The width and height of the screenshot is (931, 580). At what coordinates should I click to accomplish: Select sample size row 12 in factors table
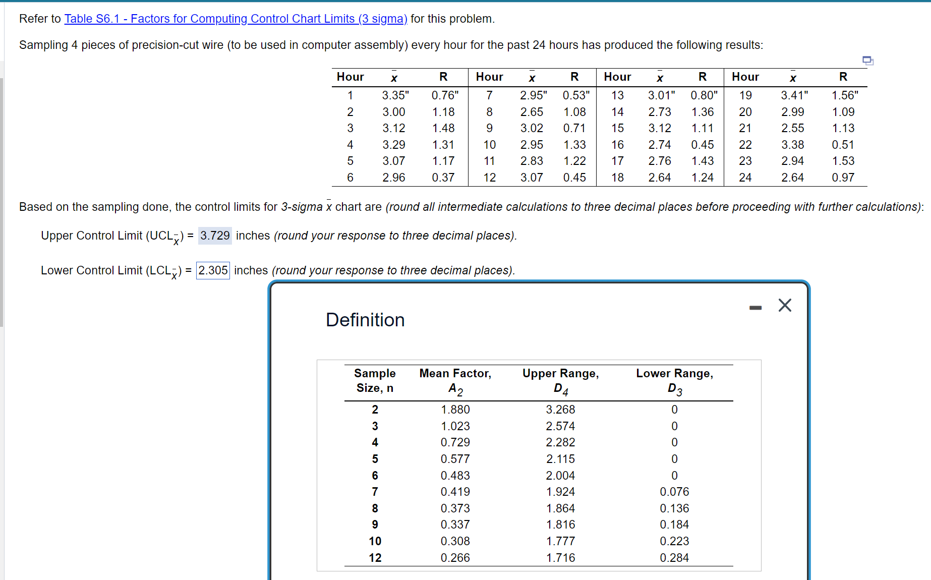(x=375, y=557)
